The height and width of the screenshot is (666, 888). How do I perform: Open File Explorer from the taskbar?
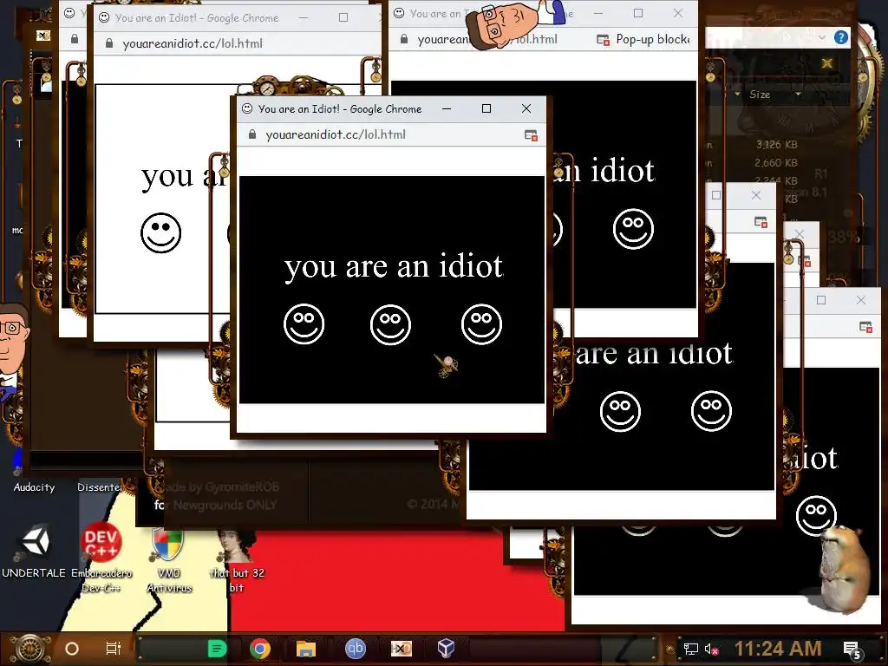[306, 649]
